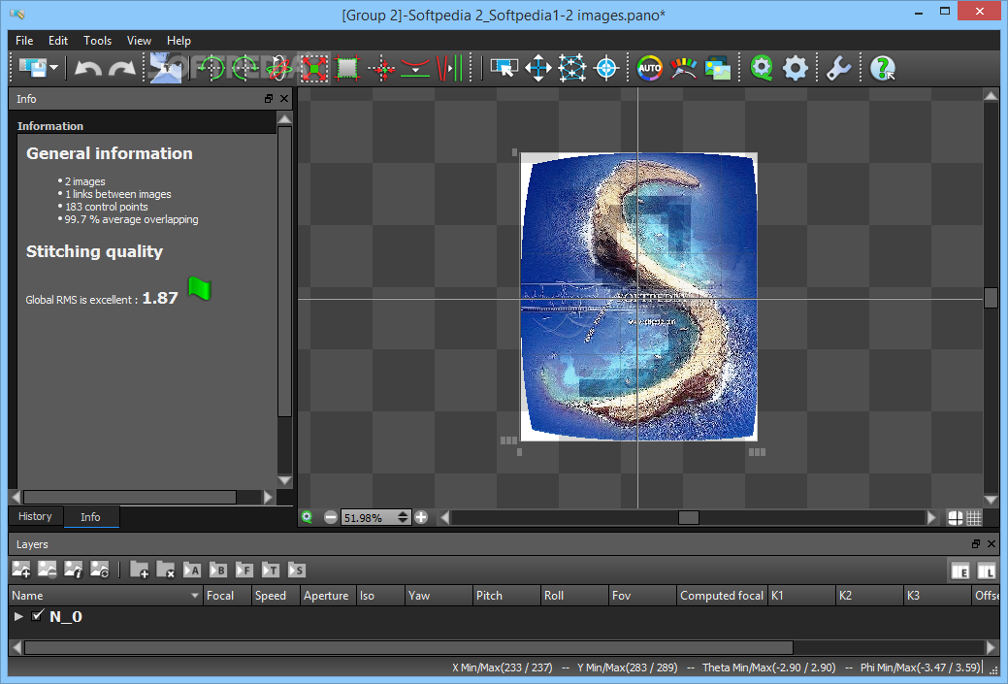Screen dimensions: 1008x684
Task: Add a new layer with folder plus icon
Action: point(140,570)
